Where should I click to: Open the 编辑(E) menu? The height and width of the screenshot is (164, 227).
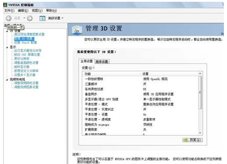(23, 11)
